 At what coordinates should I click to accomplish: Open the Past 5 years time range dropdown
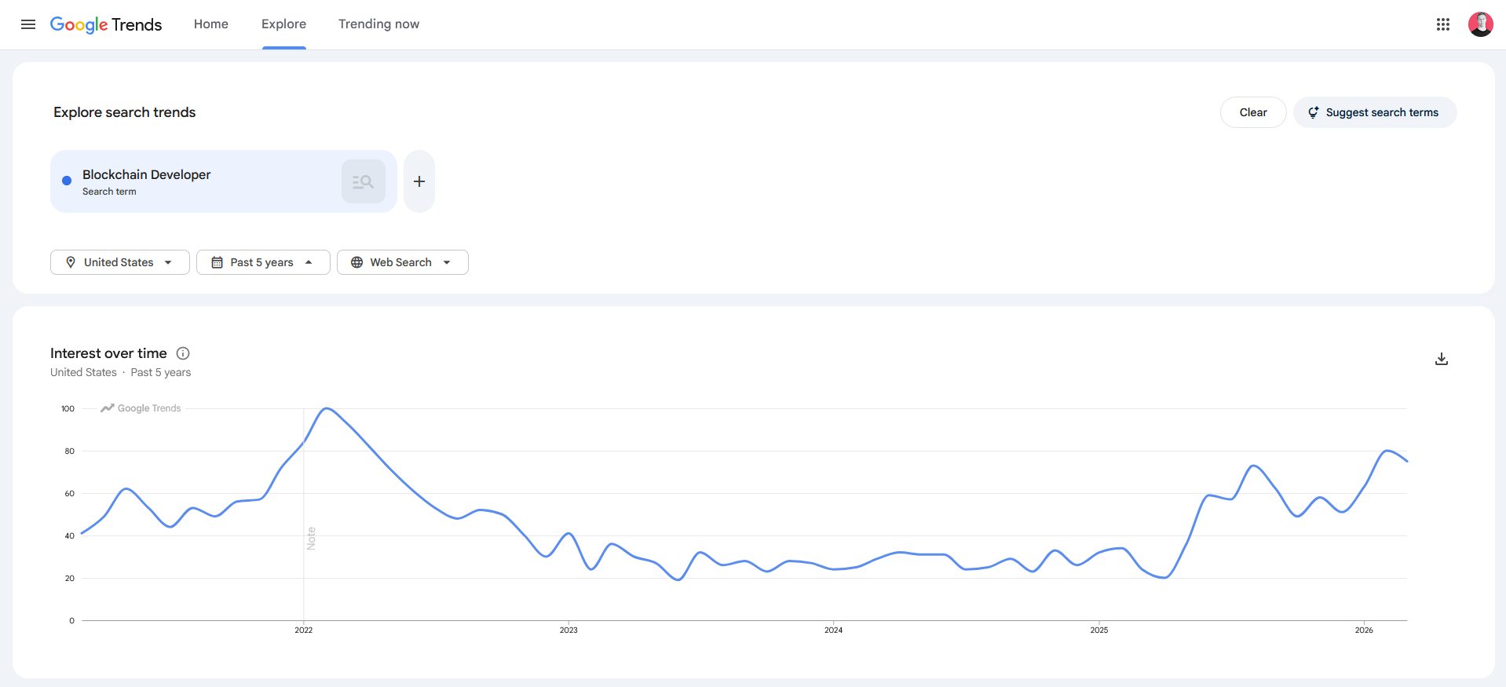tap(263, 262)
